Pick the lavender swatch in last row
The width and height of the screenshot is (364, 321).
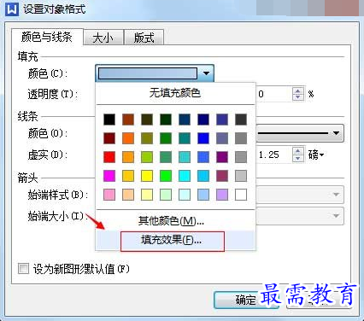point(222,195)
